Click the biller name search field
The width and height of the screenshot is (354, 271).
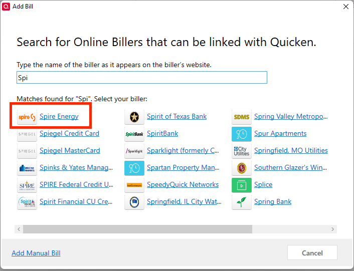pyautogui.click(x=142, y=78)
